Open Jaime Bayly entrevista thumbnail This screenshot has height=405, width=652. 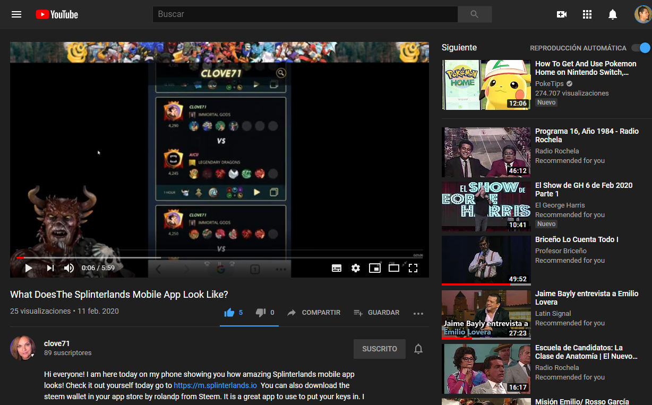tap(486, 315)
